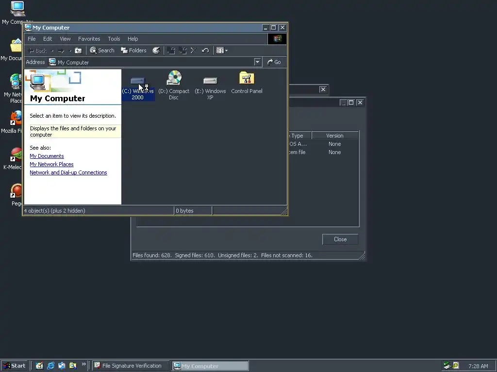The height and width of the screenshot is (372, 497).
Task: Launch Internet Explorer from Quick Launch
Action: (x=50, y=366)
